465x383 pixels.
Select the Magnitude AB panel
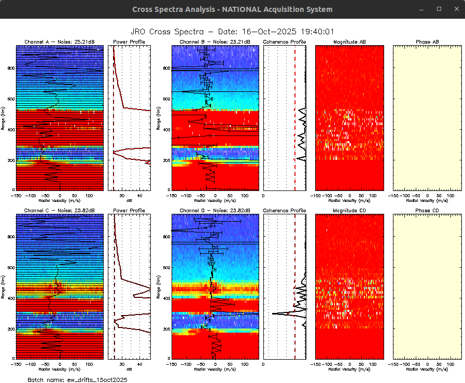point(349,117)
